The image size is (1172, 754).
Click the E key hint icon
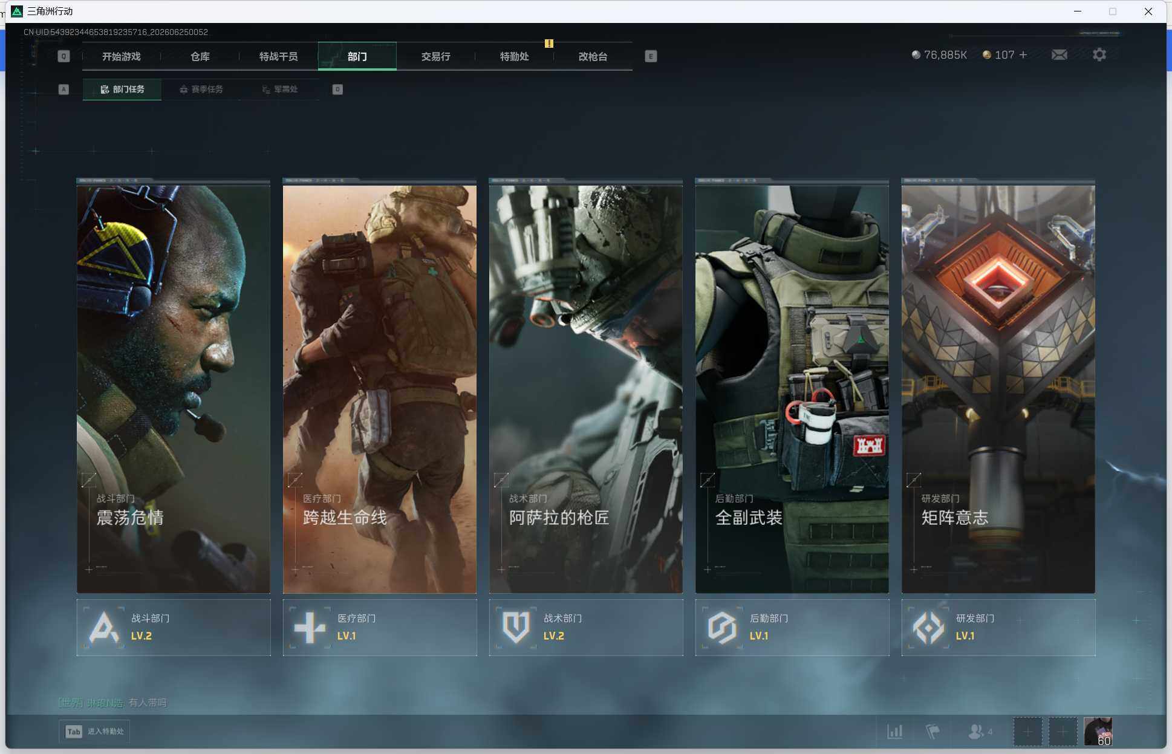click(651, 56)
